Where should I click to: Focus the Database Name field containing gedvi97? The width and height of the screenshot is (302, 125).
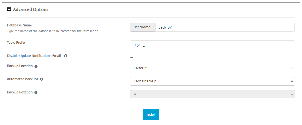[x=224, y=27]
